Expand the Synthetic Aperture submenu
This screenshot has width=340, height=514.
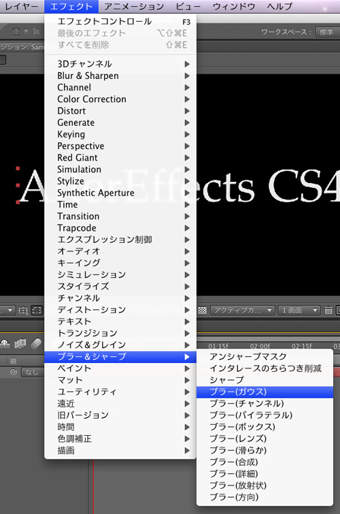(x=120, y=193)
